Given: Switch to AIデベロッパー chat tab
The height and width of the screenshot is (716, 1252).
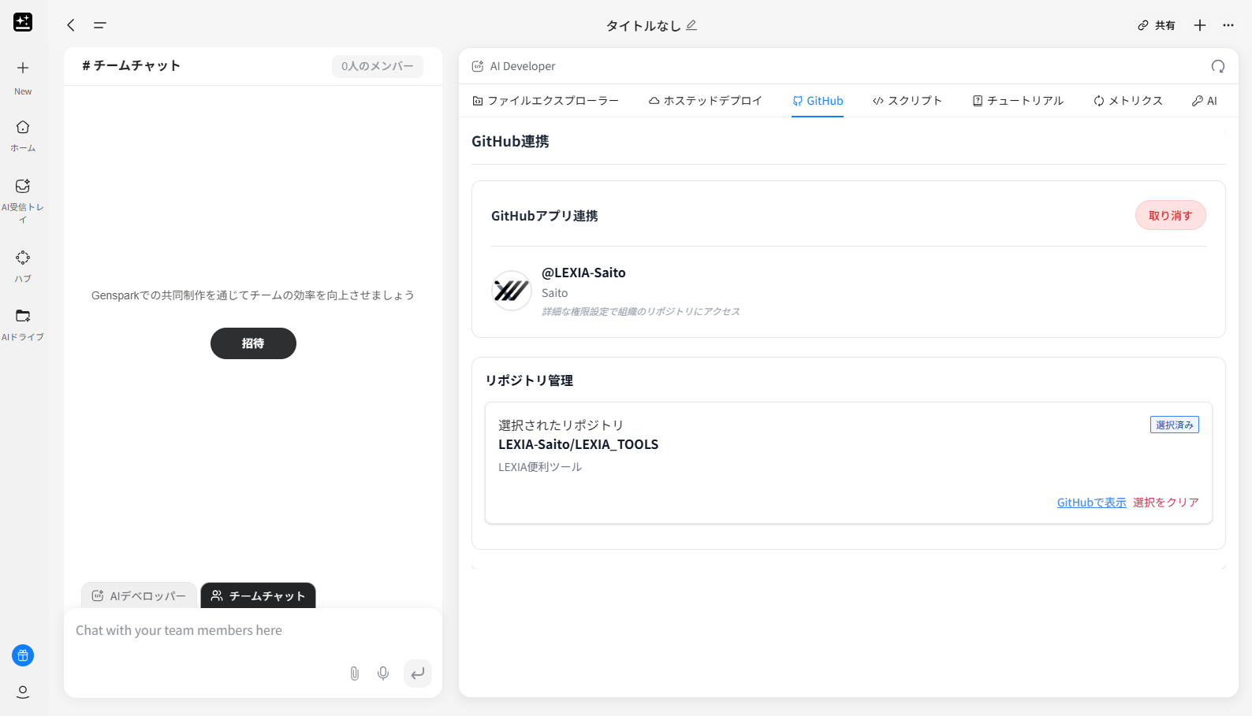Looking at the screenshot, I should click(x=139, y=595).
